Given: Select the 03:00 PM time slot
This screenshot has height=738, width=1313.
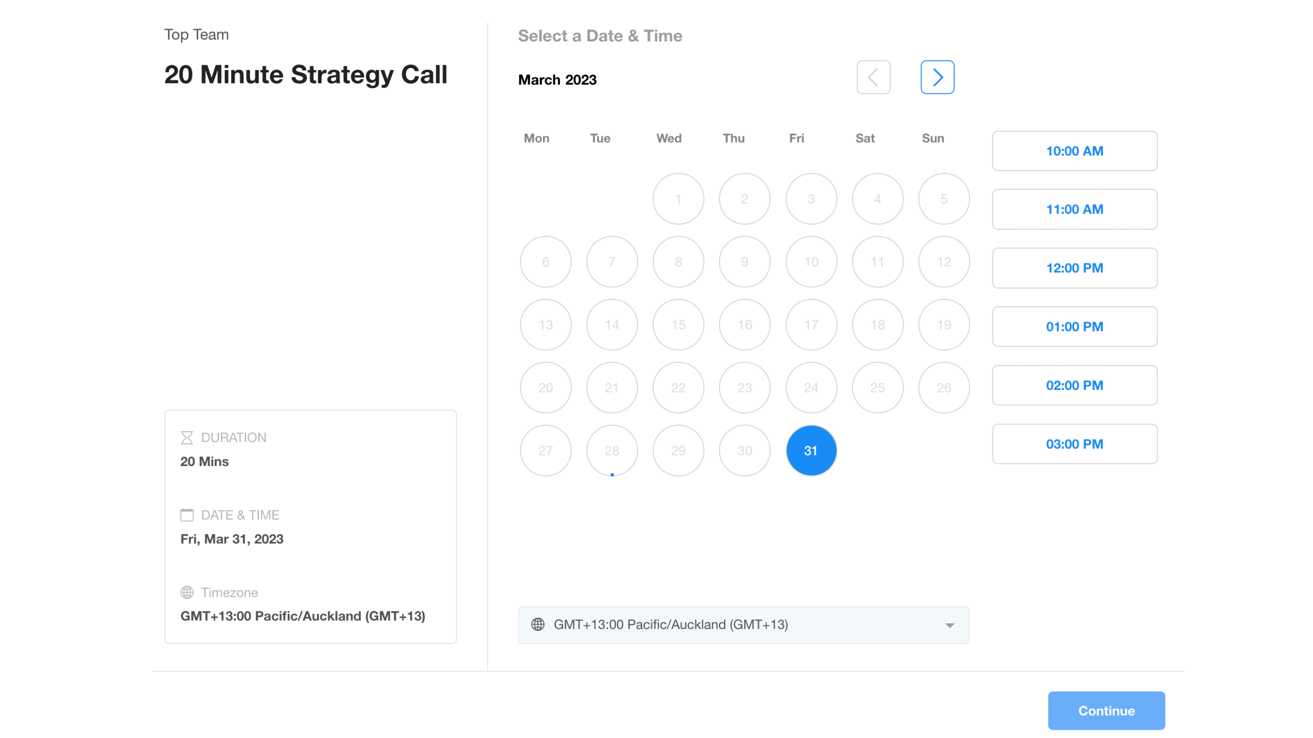Looking at the screenshot, I should pyautogui.click(x=1075, y=444).
